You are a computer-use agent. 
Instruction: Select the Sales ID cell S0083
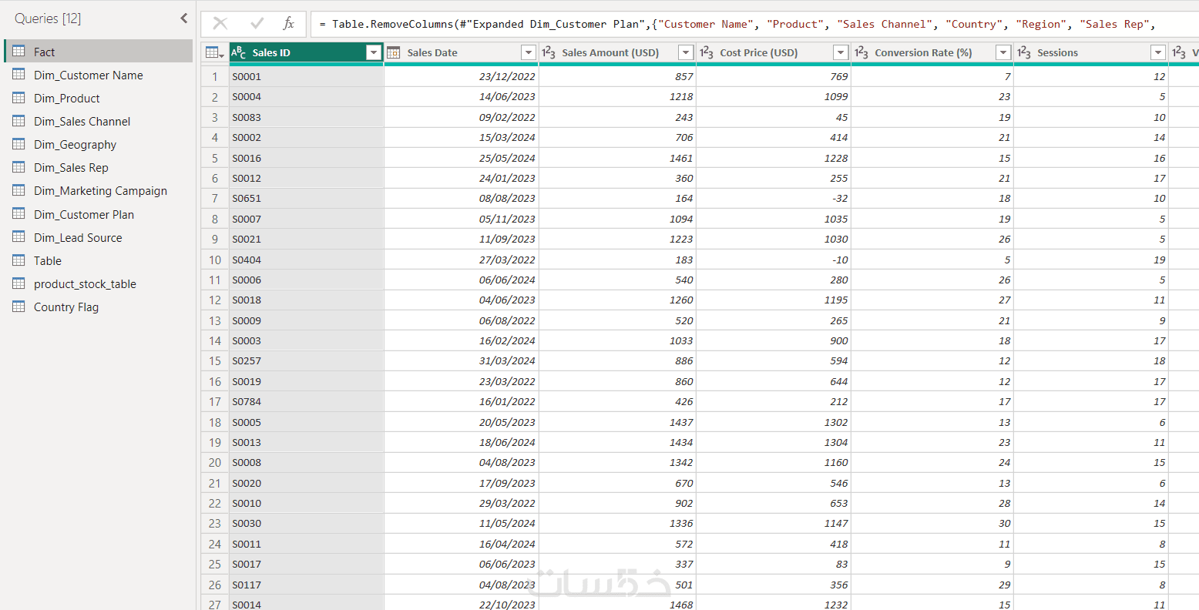pyautogui.click(x=306, y=117)
